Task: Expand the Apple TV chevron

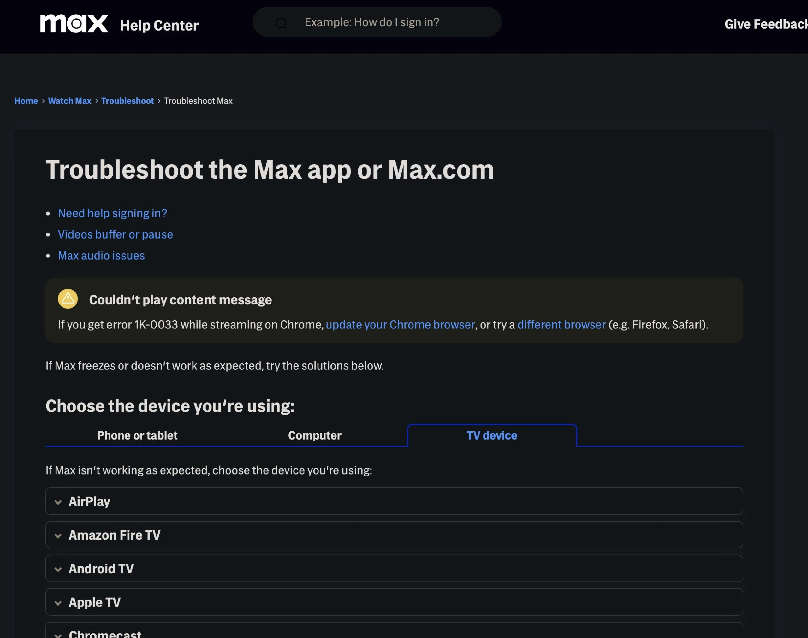Action: pyautogui.click(x=58, y=603)
